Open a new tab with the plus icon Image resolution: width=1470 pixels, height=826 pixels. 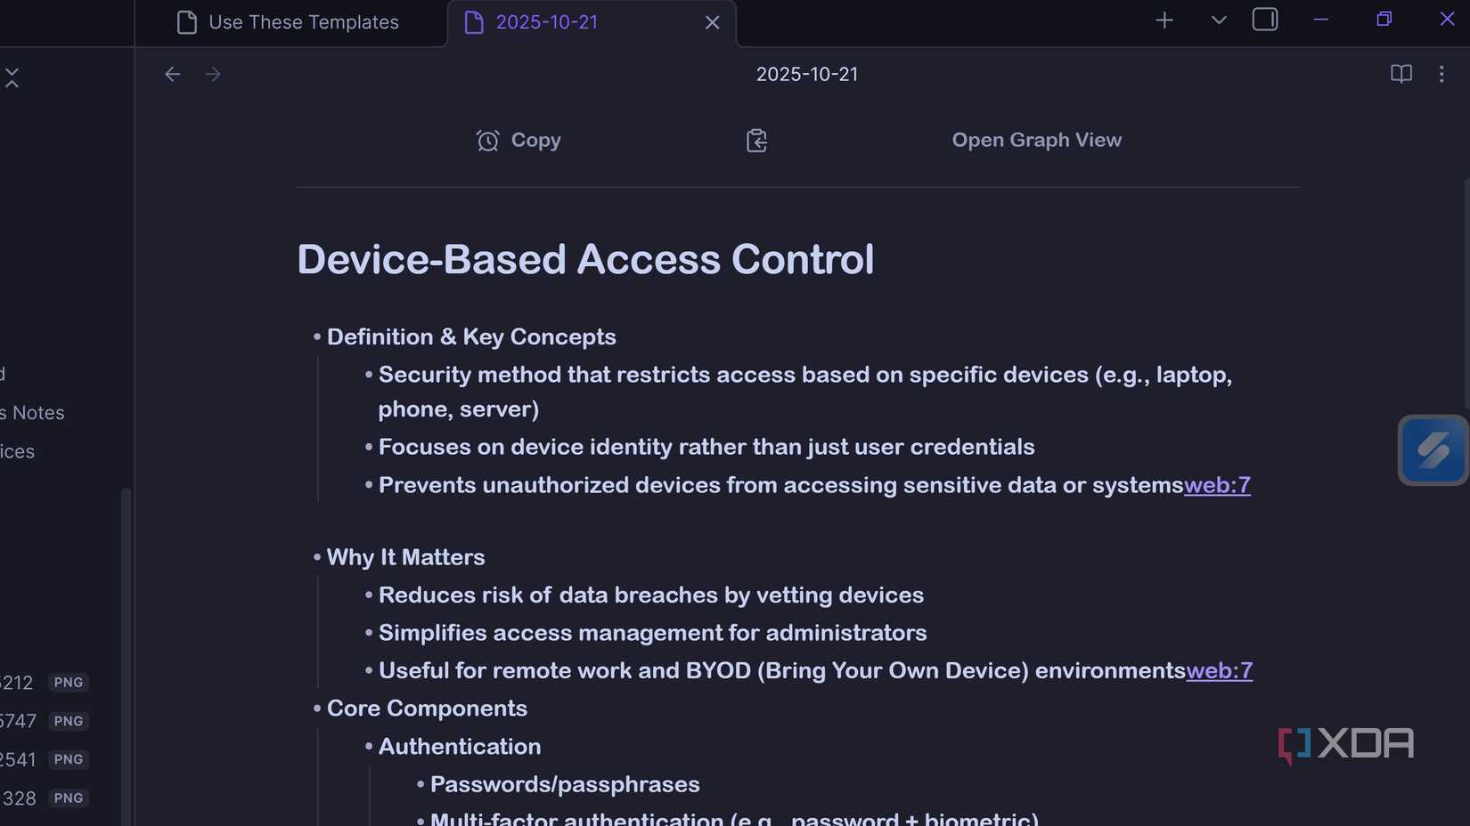click(x=1164, y=20)
